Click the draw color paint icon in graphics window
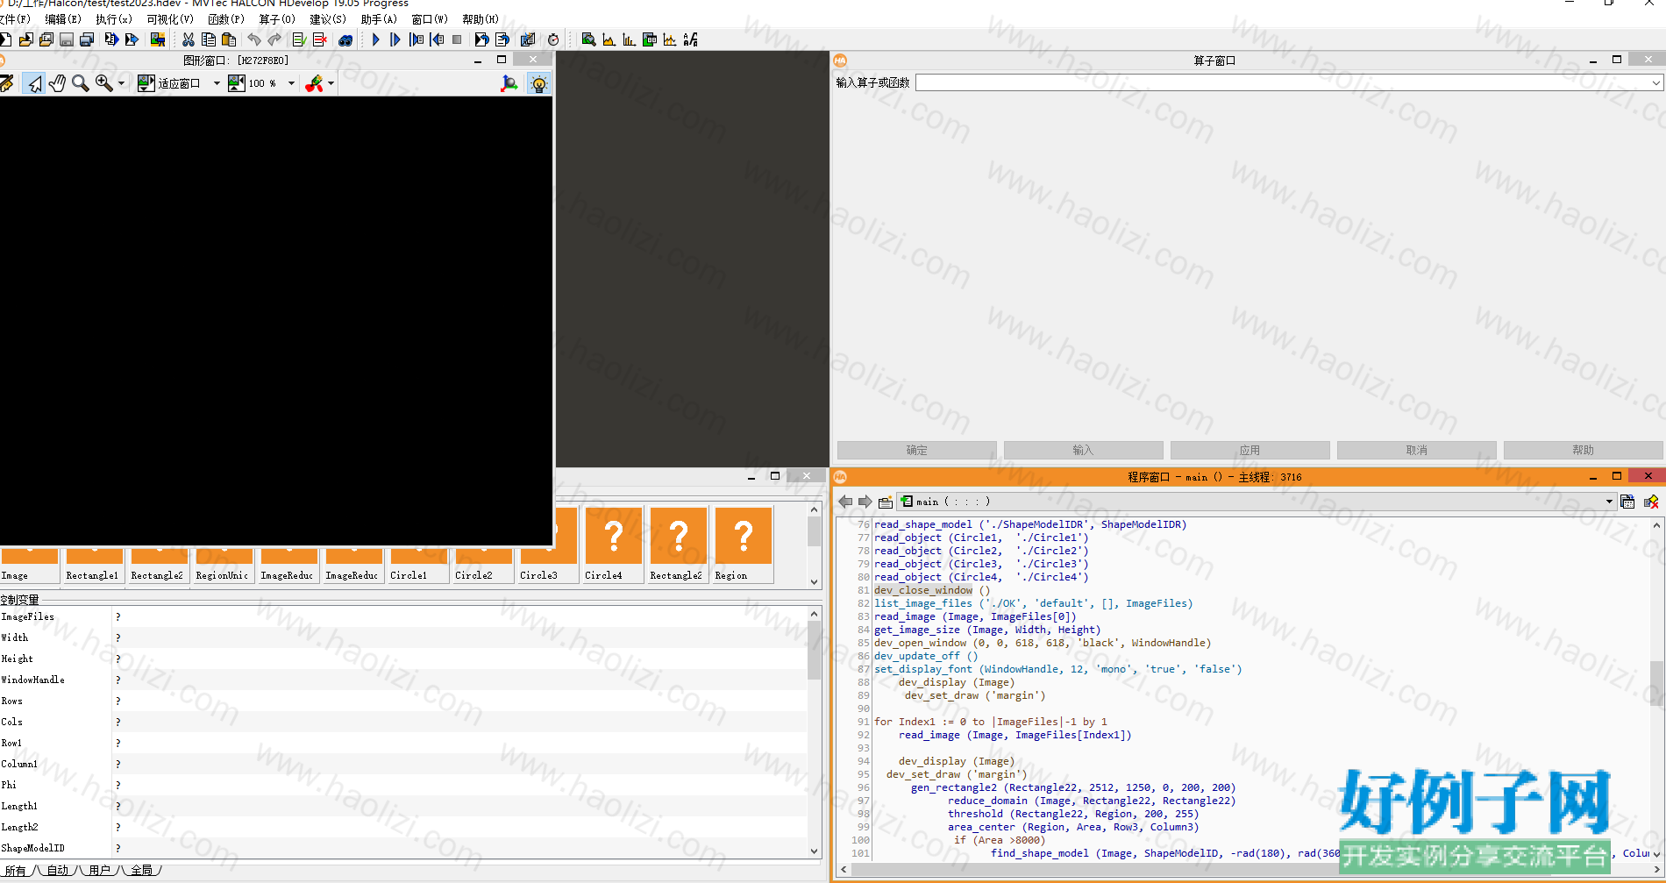This screenshot has width=1666, height=883. [x=314, y=83]
